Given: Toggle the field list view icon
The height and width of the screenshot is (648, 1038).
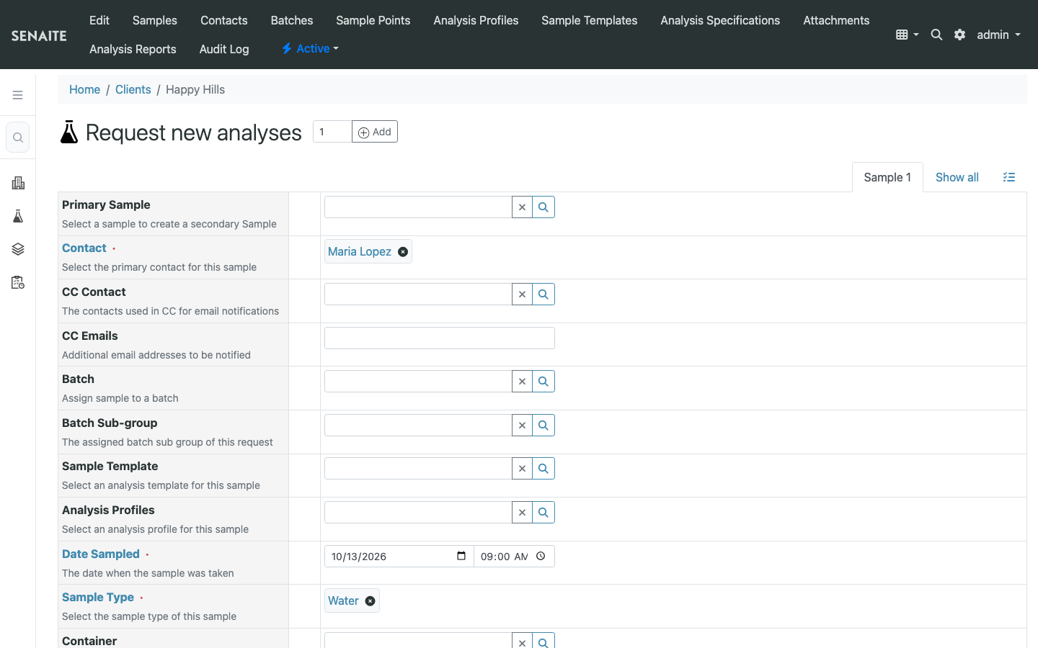Looking at the screenshot, I should pyautogui.click(x=1009, y=177).
